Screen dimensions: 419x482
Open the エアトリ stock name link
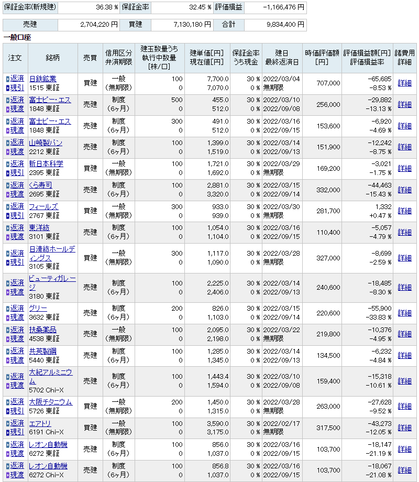[41, 423]
